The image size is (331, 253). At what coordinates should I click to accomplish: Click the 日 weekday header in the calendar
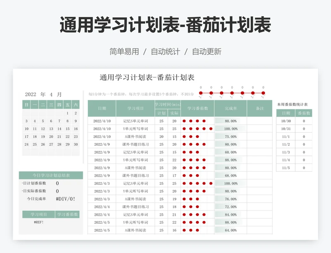click(x=26, y=104)
